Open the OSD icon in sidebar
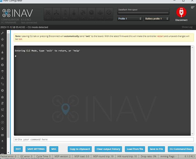This screenshot has width=196, height=159. coord(2,135)
